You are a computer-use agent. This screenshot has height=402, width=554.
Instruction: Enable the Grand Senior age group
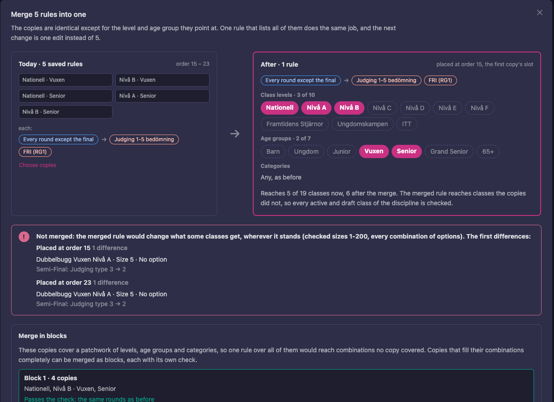[x=449, y=151]
